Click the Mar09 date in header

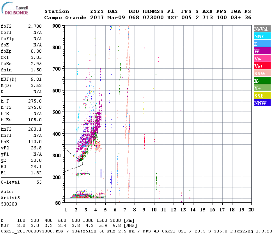[x=116, y=18]
